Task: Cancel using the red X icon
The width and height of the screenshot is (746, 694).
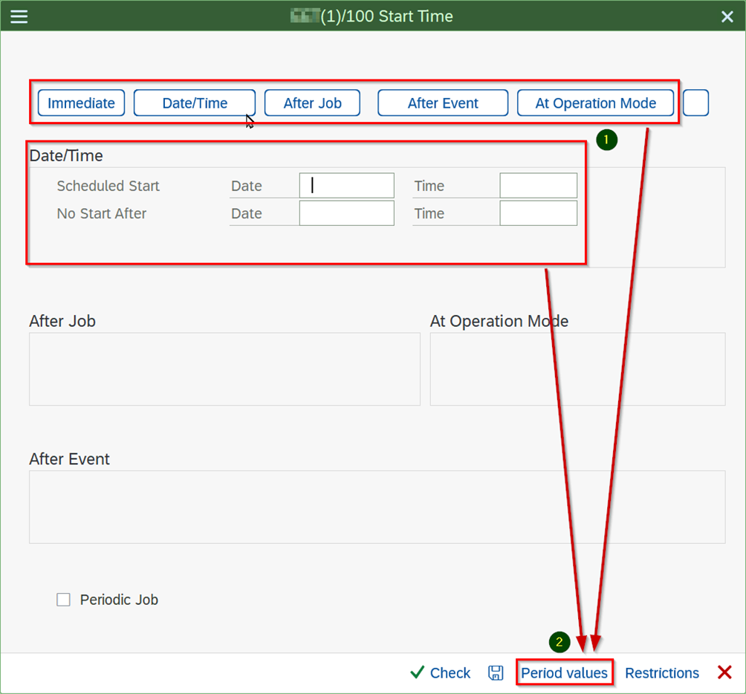Action: tap(724, 672)
